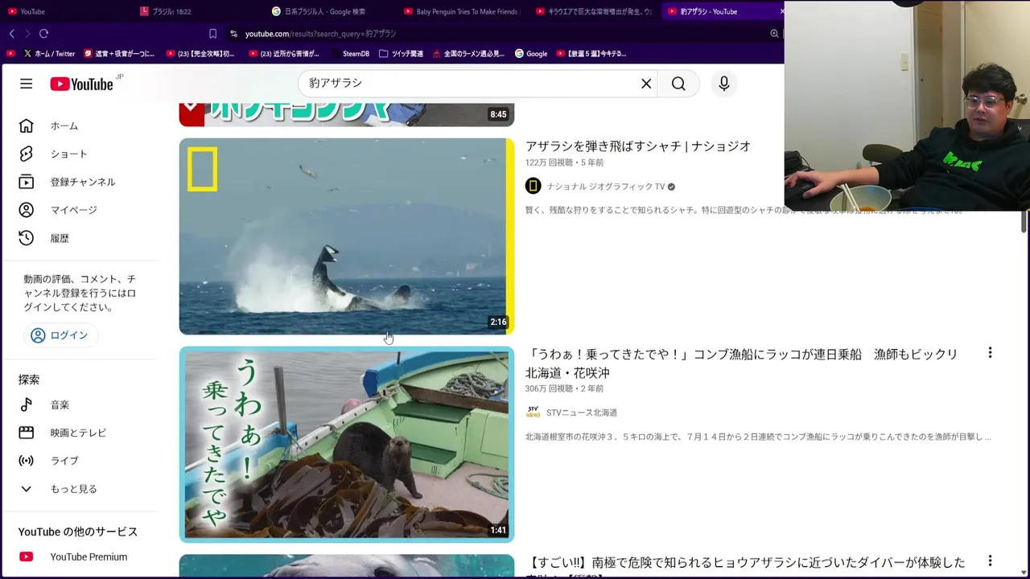The width and height of the screenshot is (1030, 579).
Task: Open the SteamDB bookmark
Action: pos(349,54)
